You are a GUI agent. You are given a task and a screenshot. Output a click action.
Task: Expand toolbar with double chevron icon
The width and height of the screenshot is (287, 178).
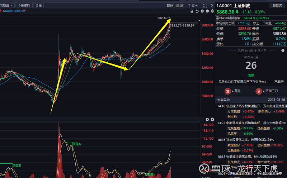coord(212,5)
